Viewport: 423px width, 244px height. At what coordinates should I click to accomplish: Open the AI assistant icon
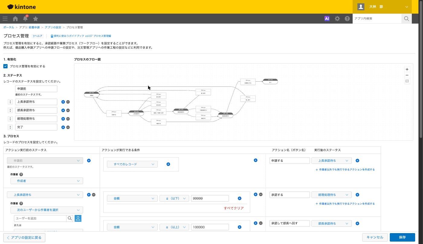(x=327, y=18)
